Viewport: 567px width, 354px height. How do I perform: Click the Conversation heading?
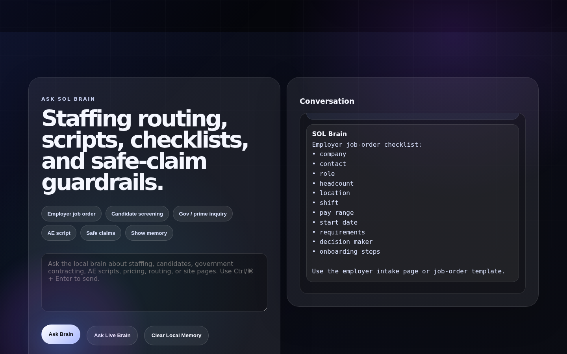(x=327, y=101)
